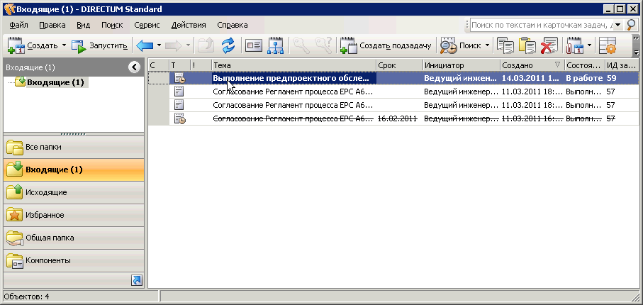Click the Запустить toolbar button
This screenshot has width=643, height=305.
(99, 45)
